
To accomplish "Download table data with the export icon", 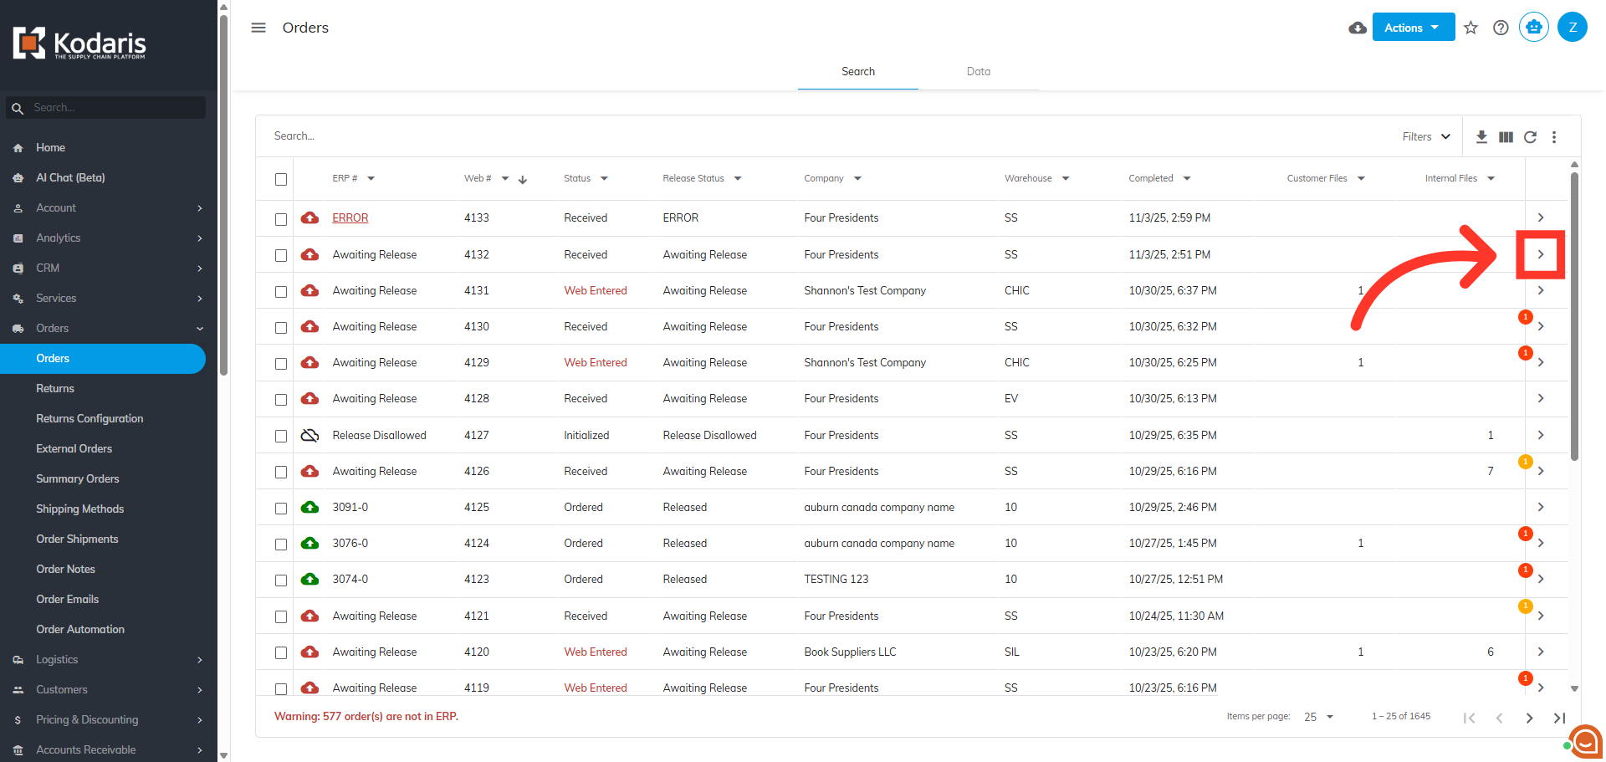I will click(x=1481, y=136).
